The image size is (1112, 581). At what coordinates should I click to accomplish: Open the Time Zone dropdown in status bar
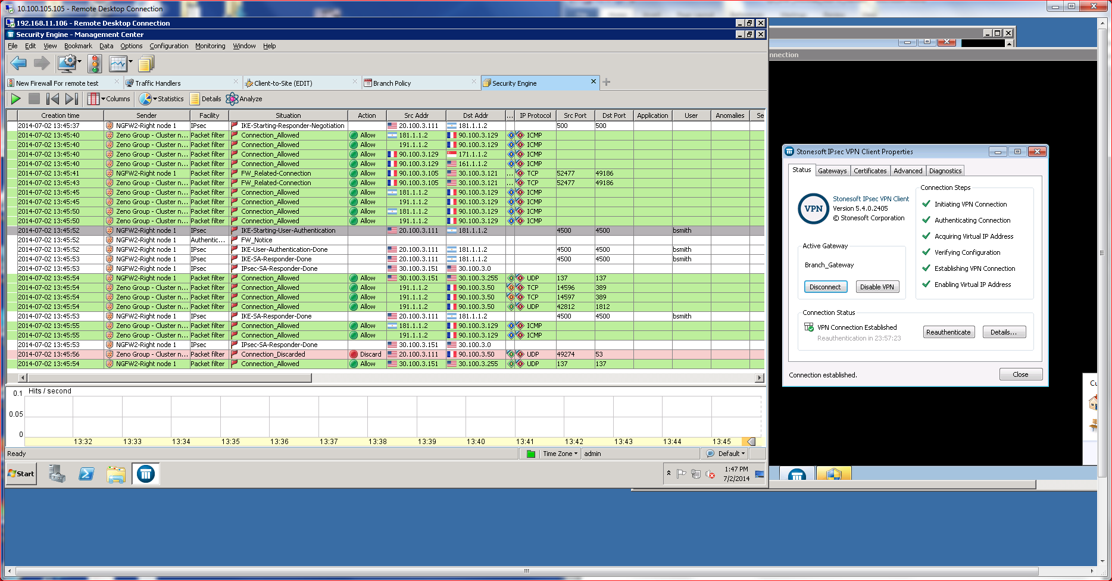[x=560, y=454]
